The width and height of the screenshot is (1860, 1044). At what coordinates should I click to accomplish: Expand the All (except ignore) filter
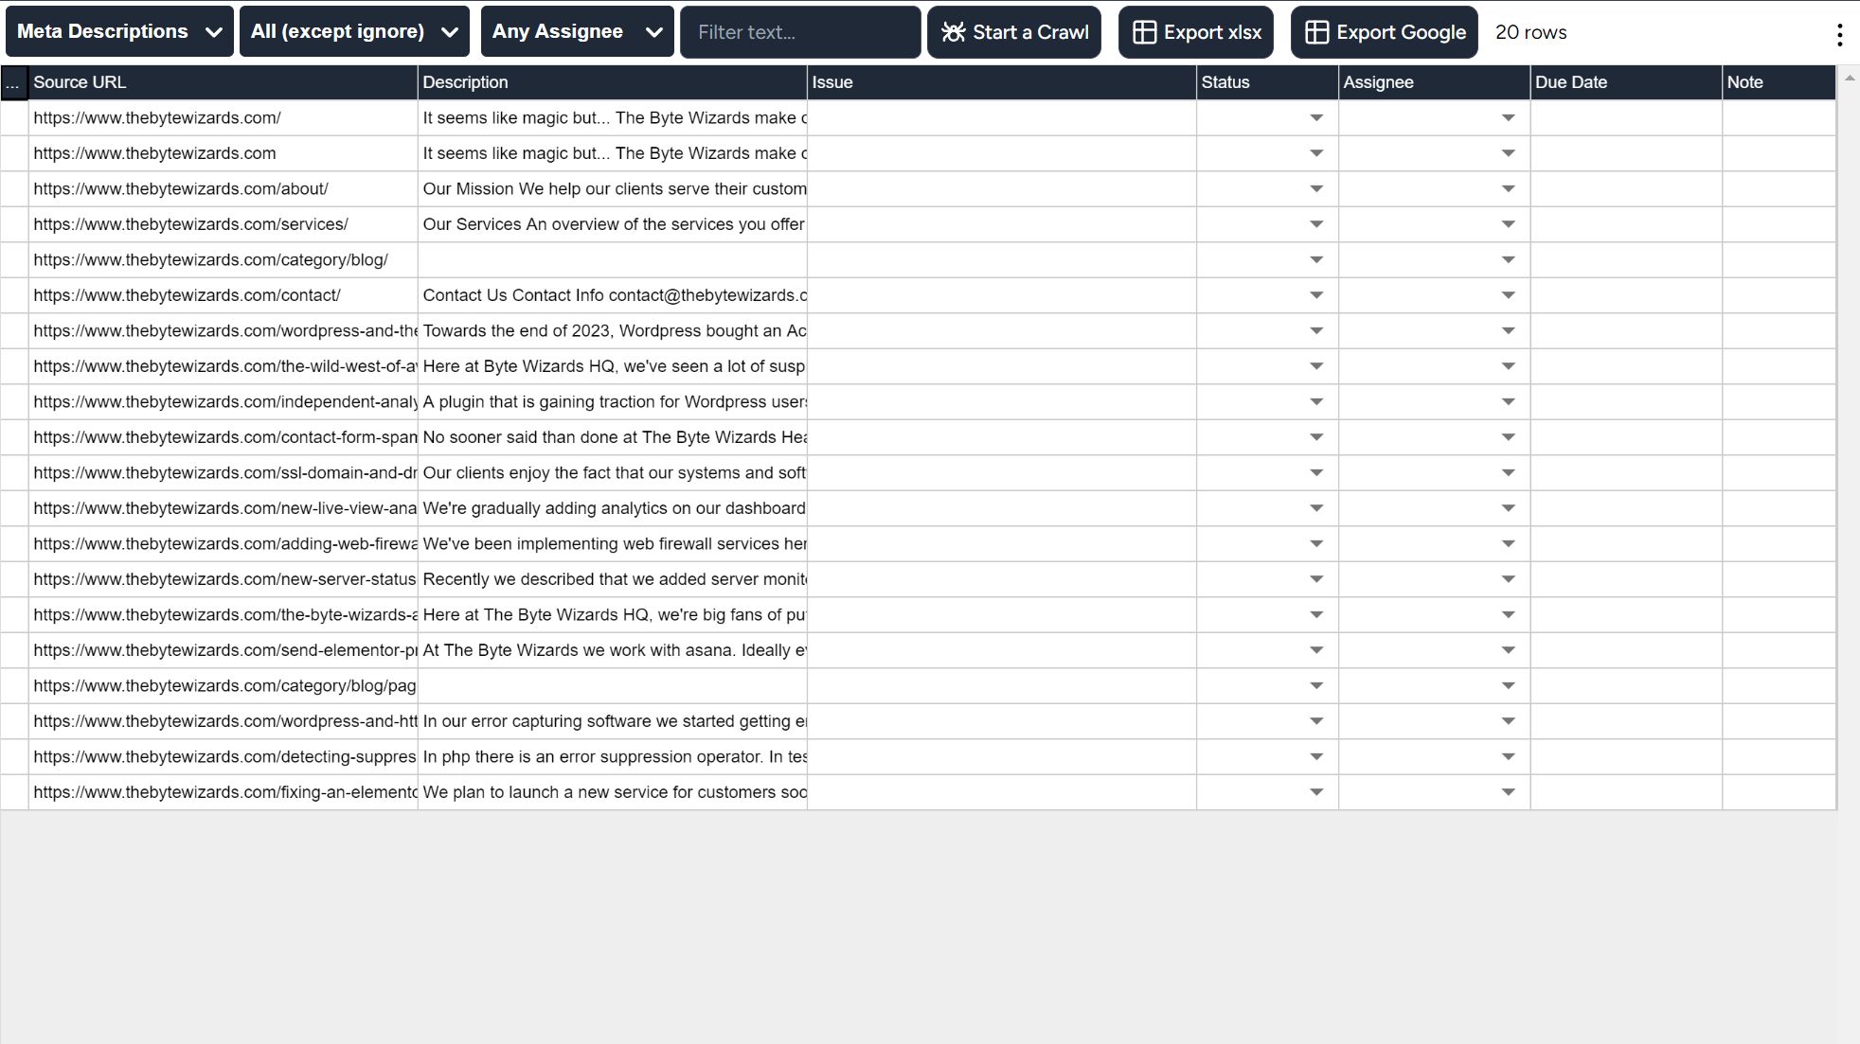(354, 32)
